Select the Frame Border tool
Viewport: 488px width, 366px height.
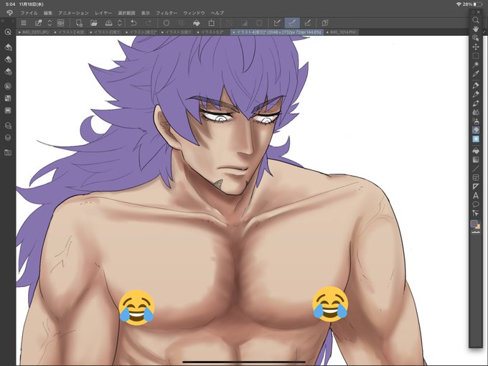tap(476, 178)
